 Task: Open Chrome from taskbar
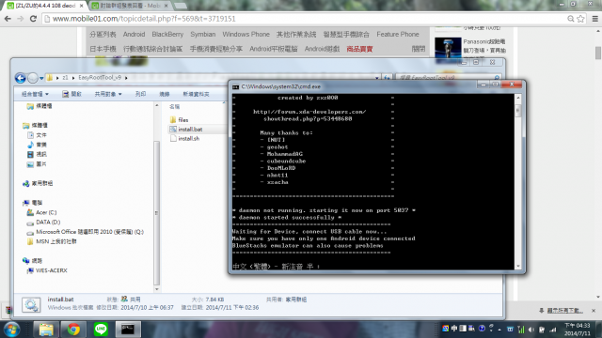(x=73, y=330)
